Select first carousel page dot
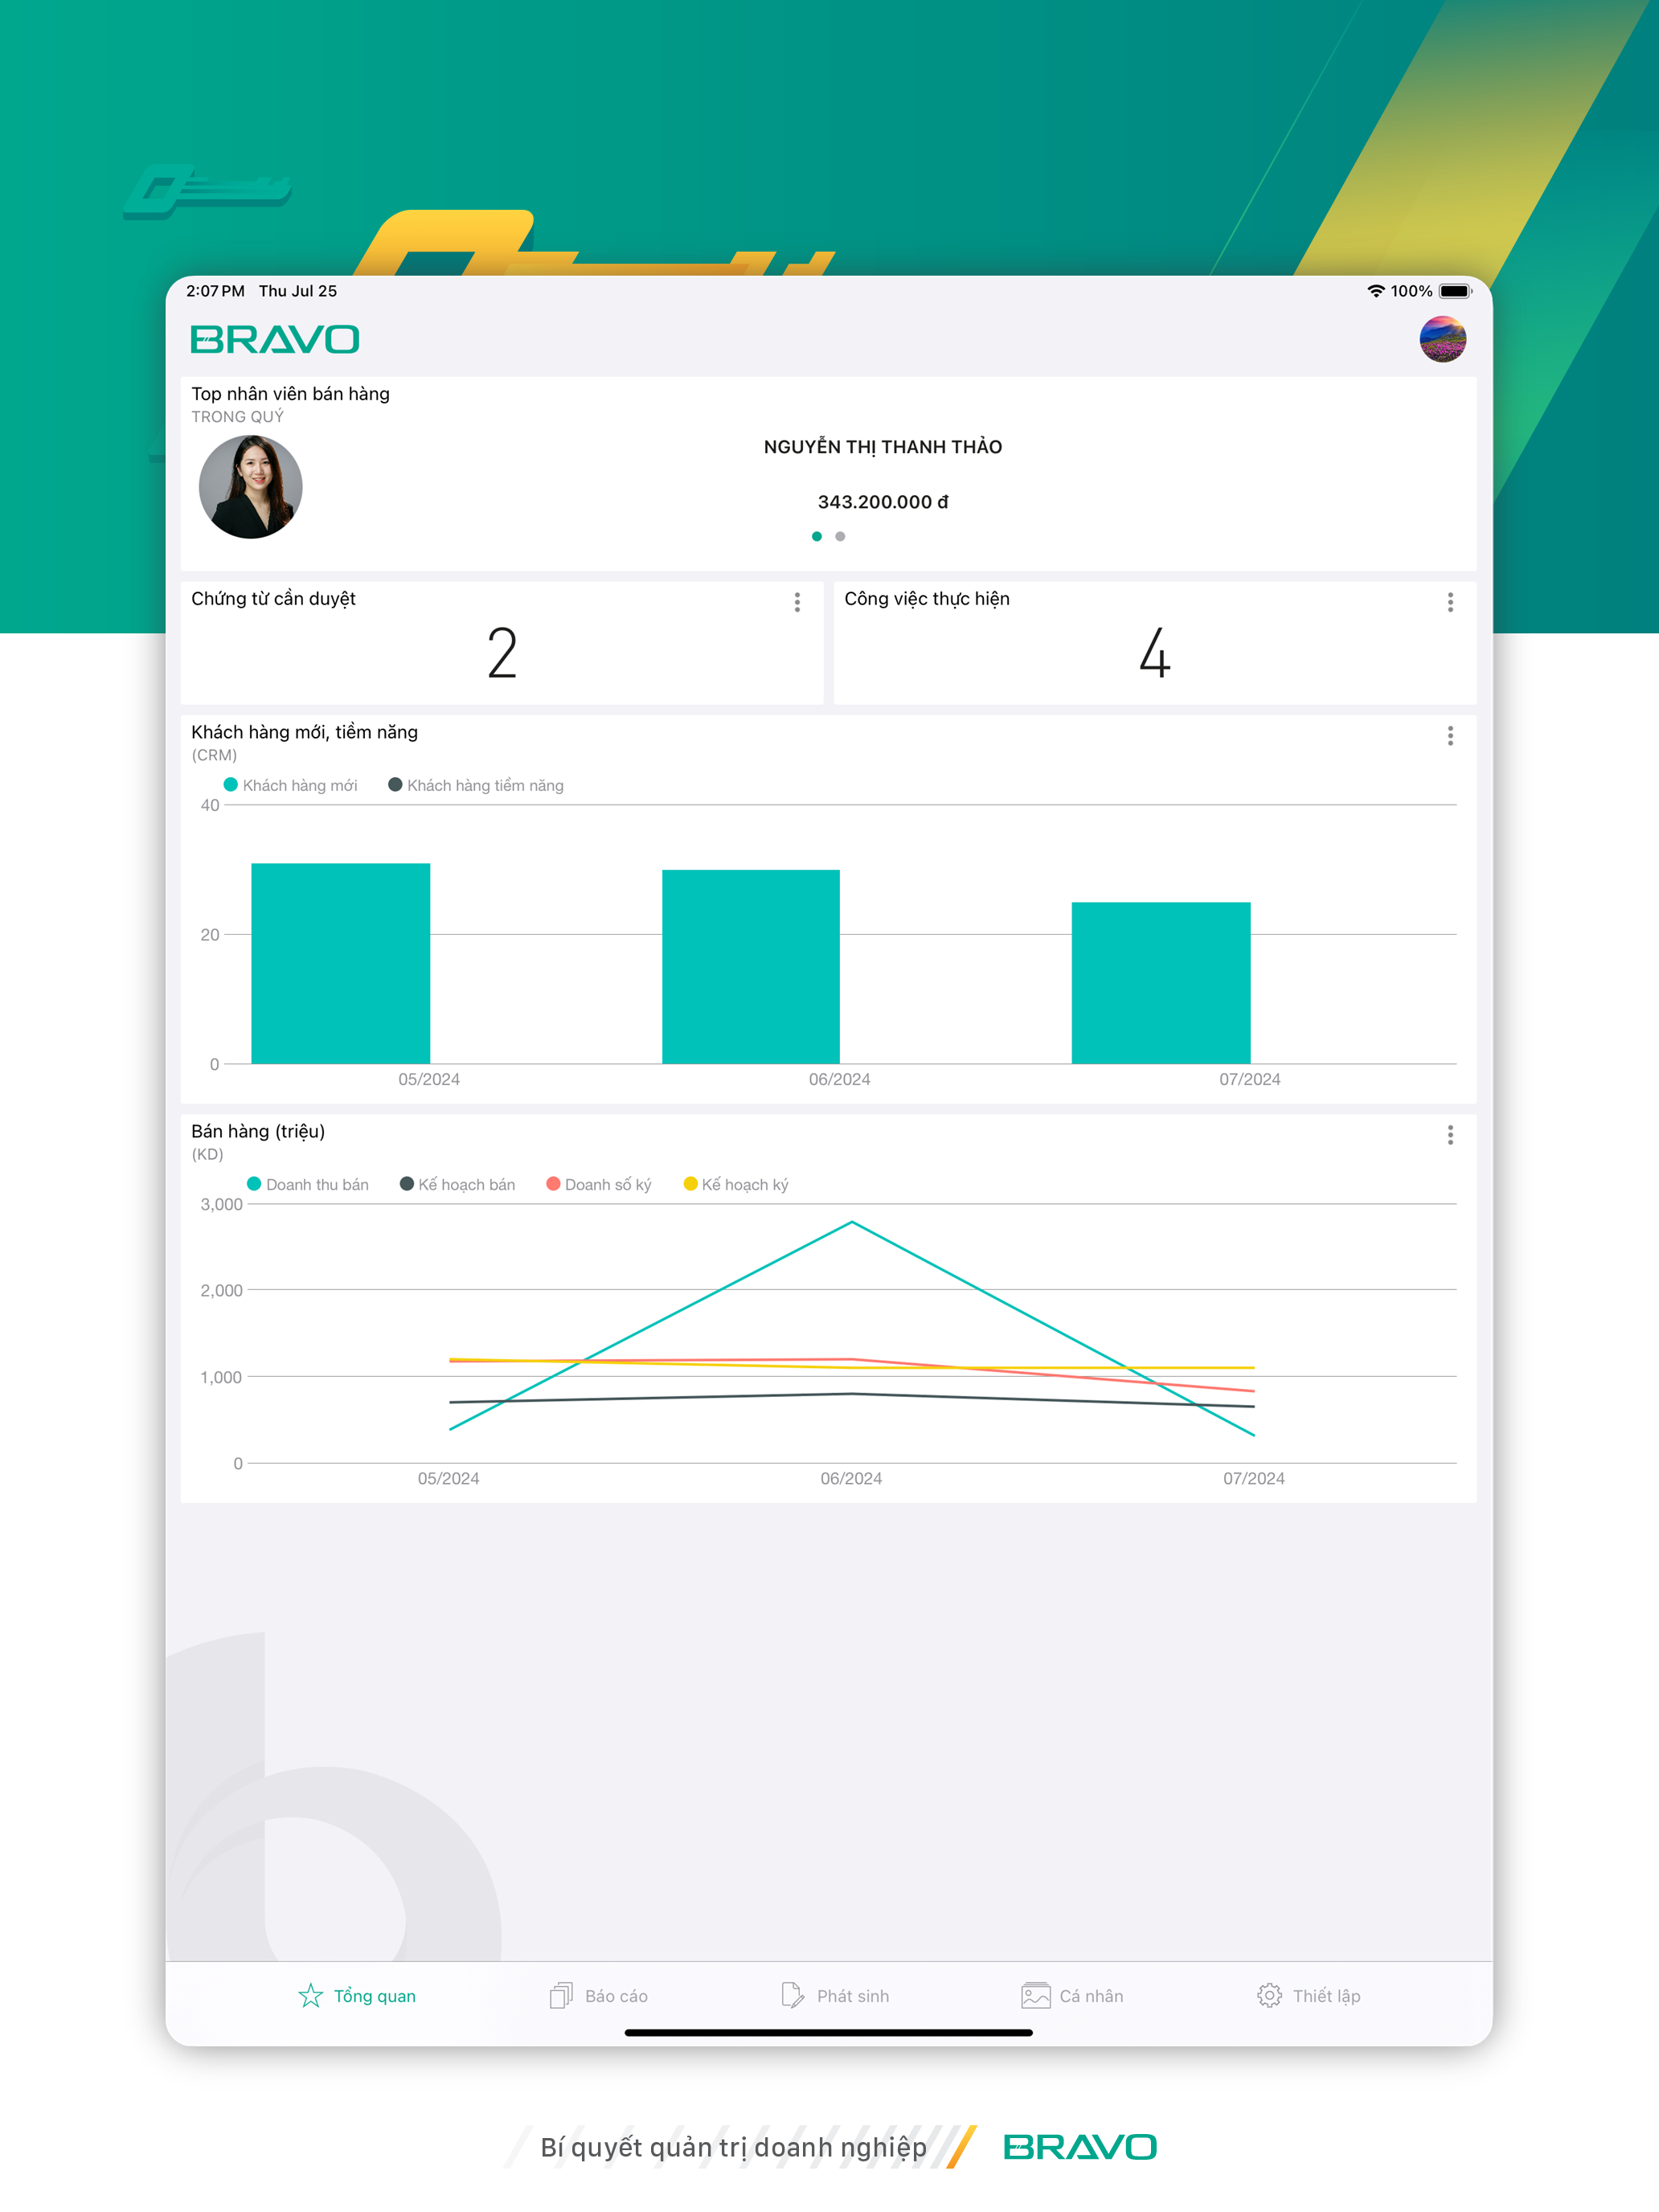Viewport: 1659px width, 2212px height. (x=817, y=537)
